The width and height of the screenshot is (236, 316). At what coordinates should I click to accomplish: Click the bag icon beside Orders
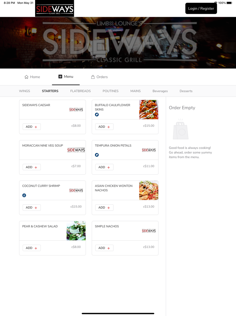coord(93,77)
